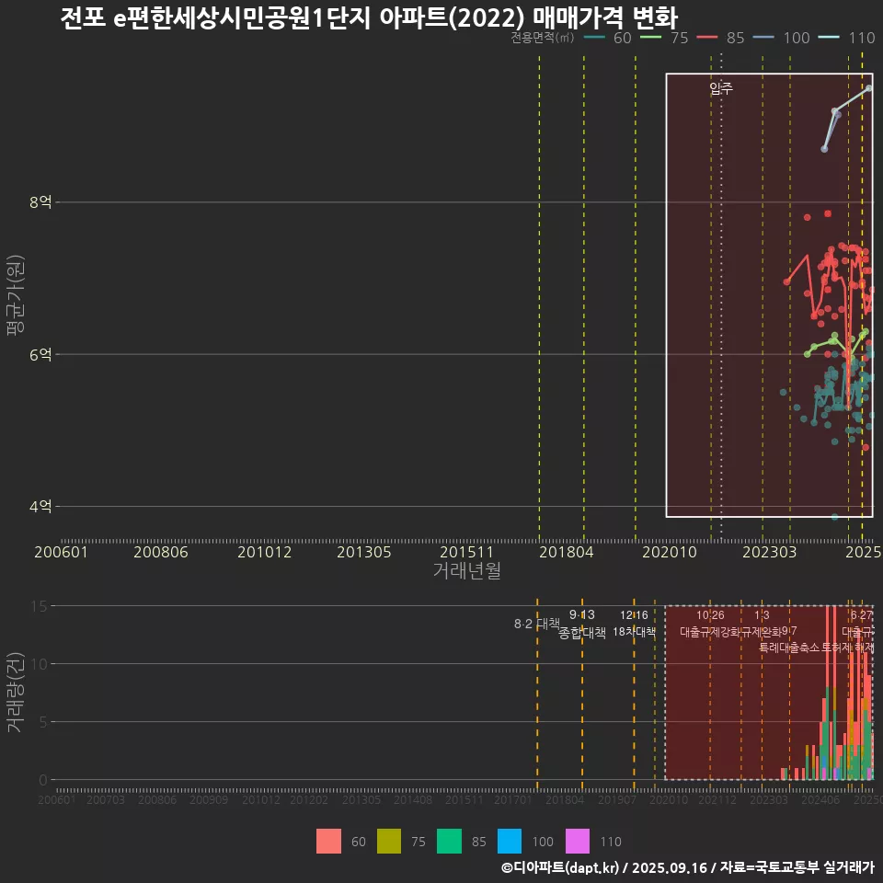Click the 0 volume axis label
Viewport: 883px width, 883px height.
tap(43, 780)
